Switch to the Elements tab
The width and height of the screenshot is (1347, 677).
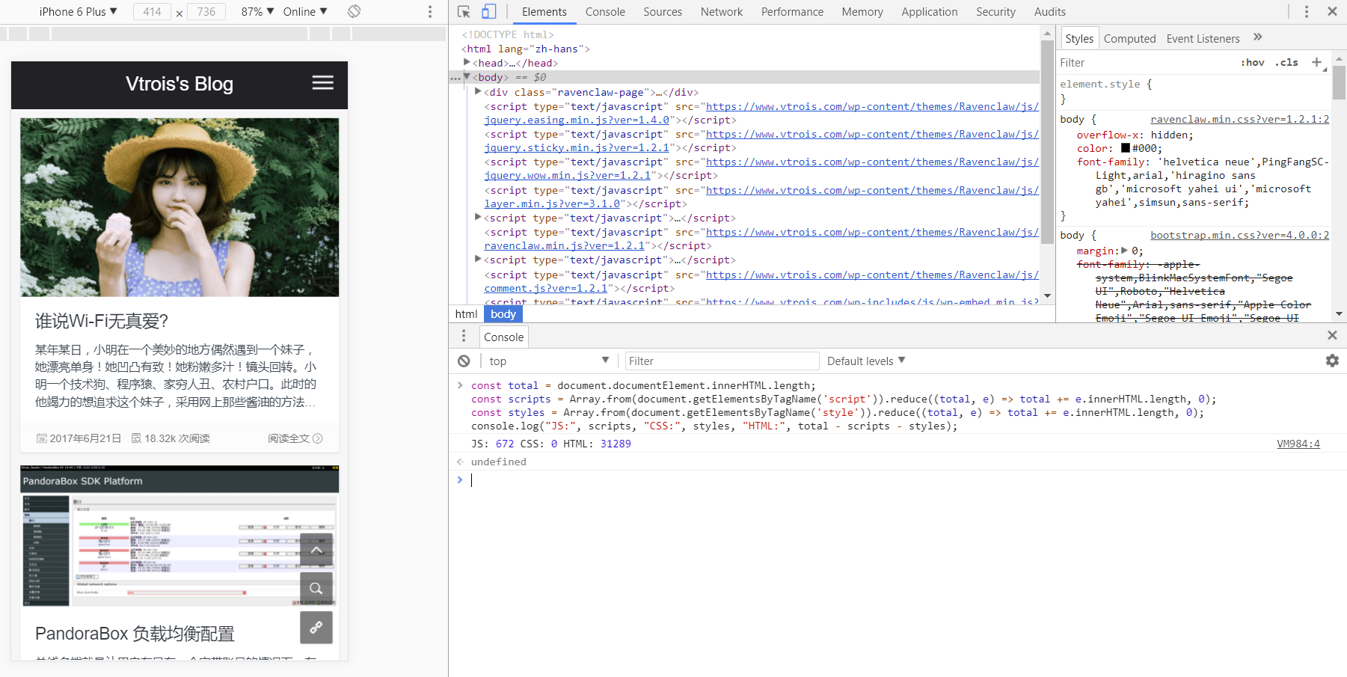pyautogui.click(x=544, y=12)
